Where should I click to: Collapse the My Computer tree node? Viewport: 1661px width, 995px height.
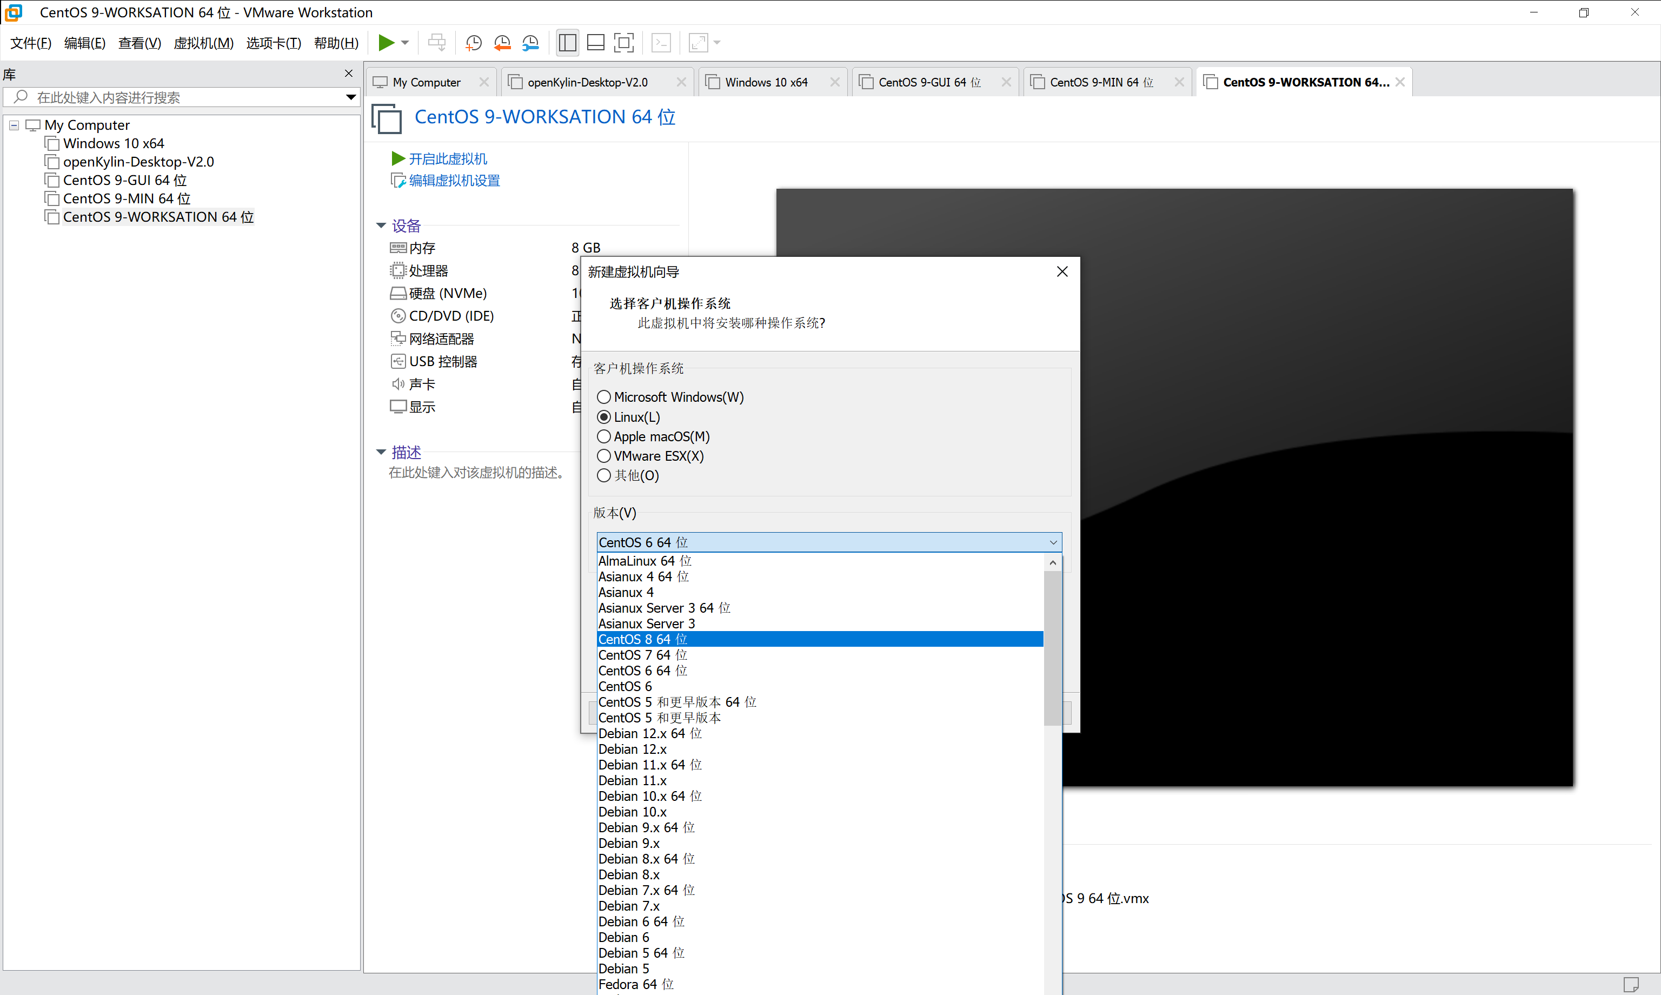tap(14, 125)
